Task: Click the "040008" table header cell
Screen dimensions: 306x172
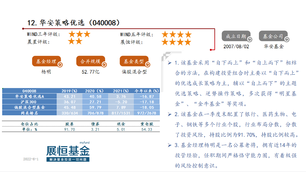Action: click(x=29, y=91)
